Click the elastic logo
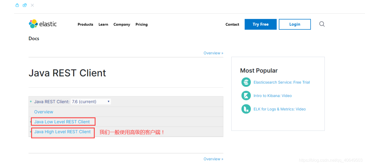This screenshot has height=165, width=365. [x=43, y=24]
